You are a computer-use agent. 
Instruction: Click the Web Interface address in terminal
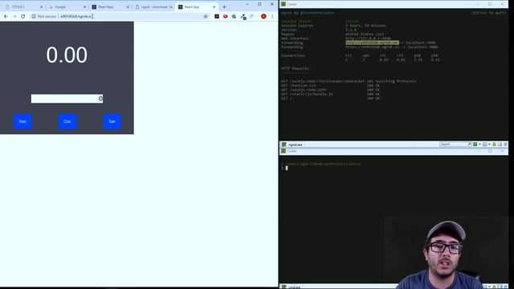(368, 39)
